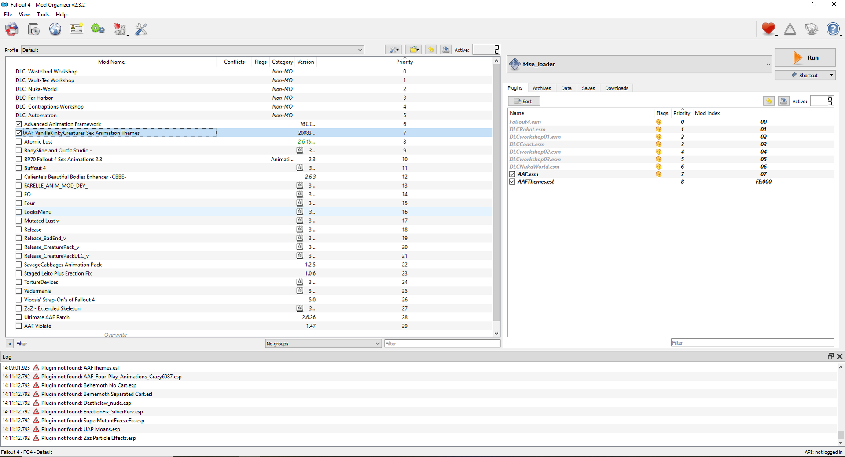Screen dimensions: 845x457
Task: Click the warning icon beside AAFThemes.esl log entry
Action: 36,368
